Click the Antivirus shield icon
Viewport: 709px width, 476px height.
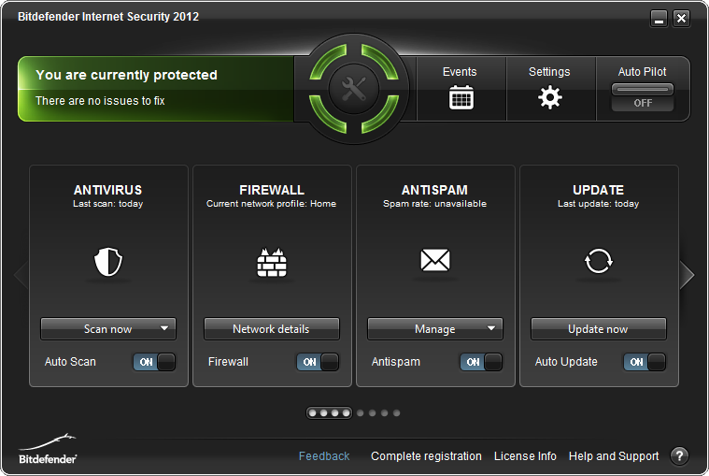(108, 262)
